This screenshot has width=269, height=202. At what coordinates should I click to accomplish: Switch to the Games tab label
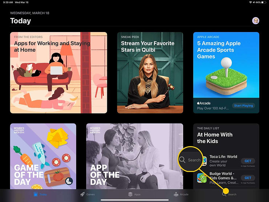click(91, 194)
